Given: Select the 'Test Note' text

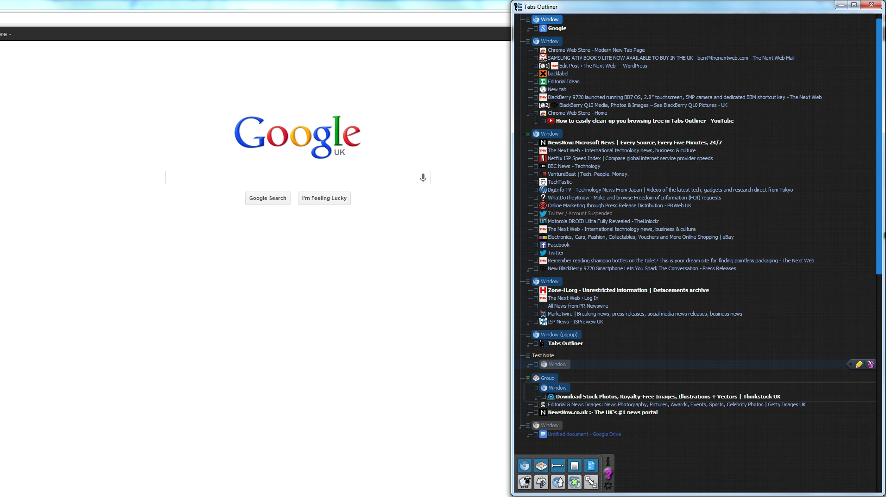Looking at the screenshot, I should [543, 355].
